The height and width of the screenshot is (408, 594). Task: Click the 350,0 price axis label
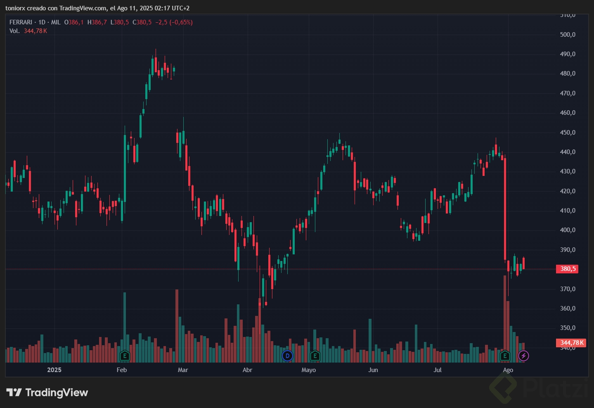[568, 328]
